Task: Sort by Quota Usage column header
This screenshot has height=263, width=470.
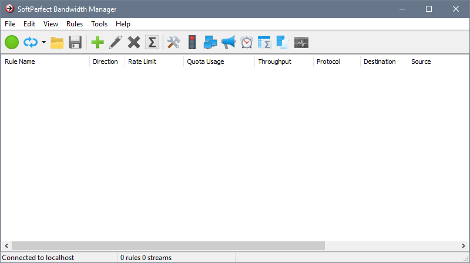Action: (x=219, y=62)
